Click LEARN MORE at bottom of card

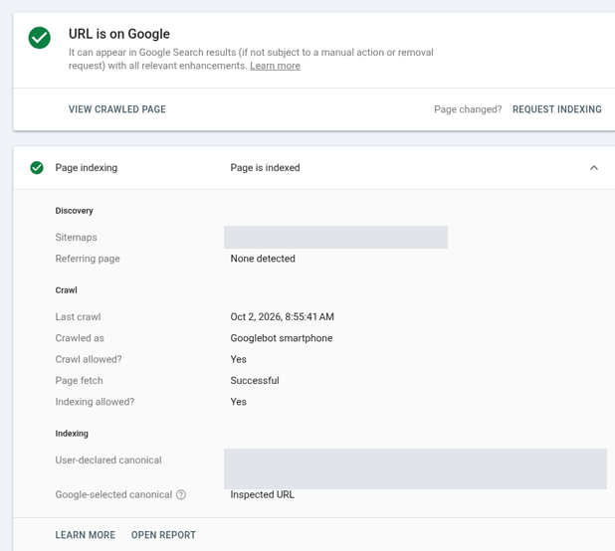click(86, 535)
